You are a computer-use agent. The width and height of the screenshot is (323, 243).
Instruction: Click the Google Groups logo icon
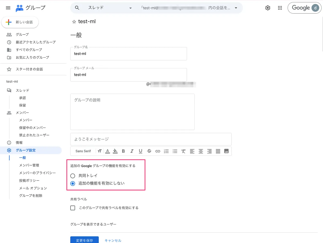point(19,8)
